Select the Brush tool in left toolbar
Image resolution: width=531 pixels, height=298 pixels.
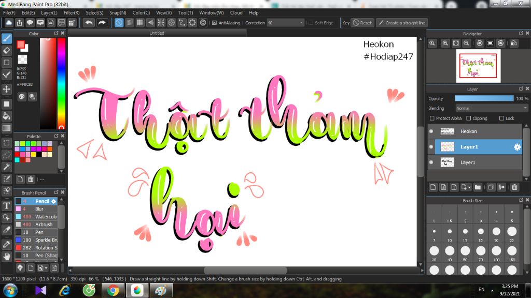[6, 38]
